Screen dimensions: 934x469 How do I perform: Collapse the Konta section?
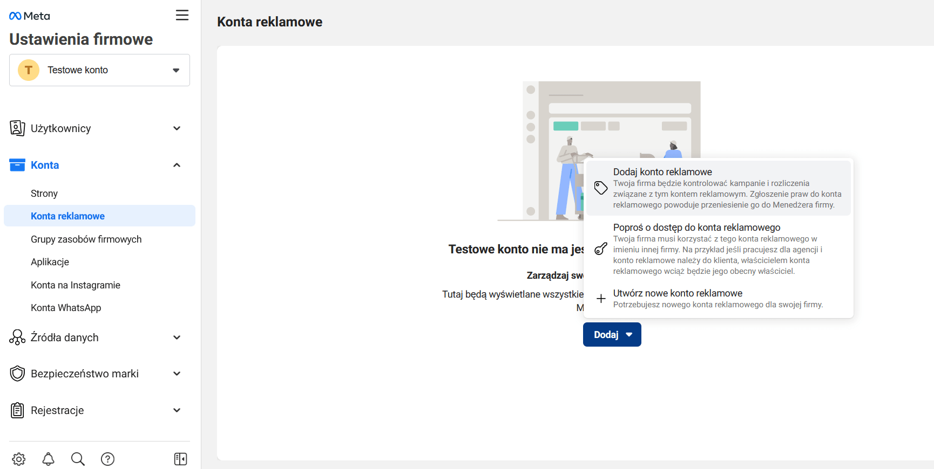177,165
